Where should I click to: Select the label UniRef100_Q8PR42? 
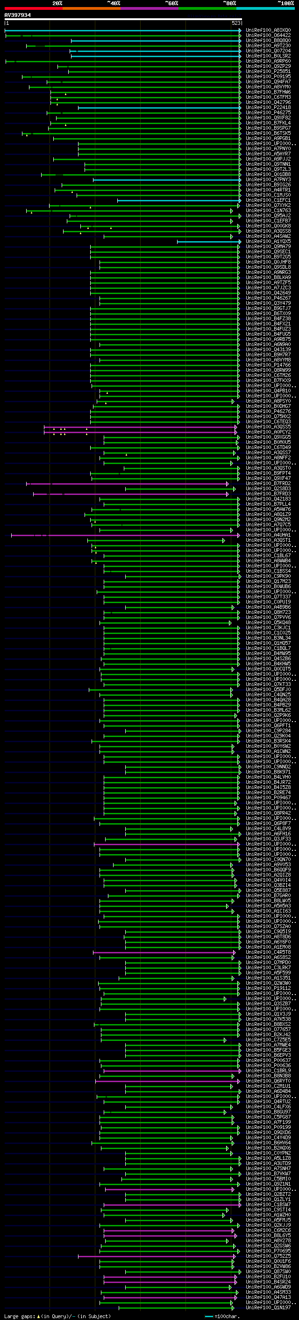click(x=268, y=813)
